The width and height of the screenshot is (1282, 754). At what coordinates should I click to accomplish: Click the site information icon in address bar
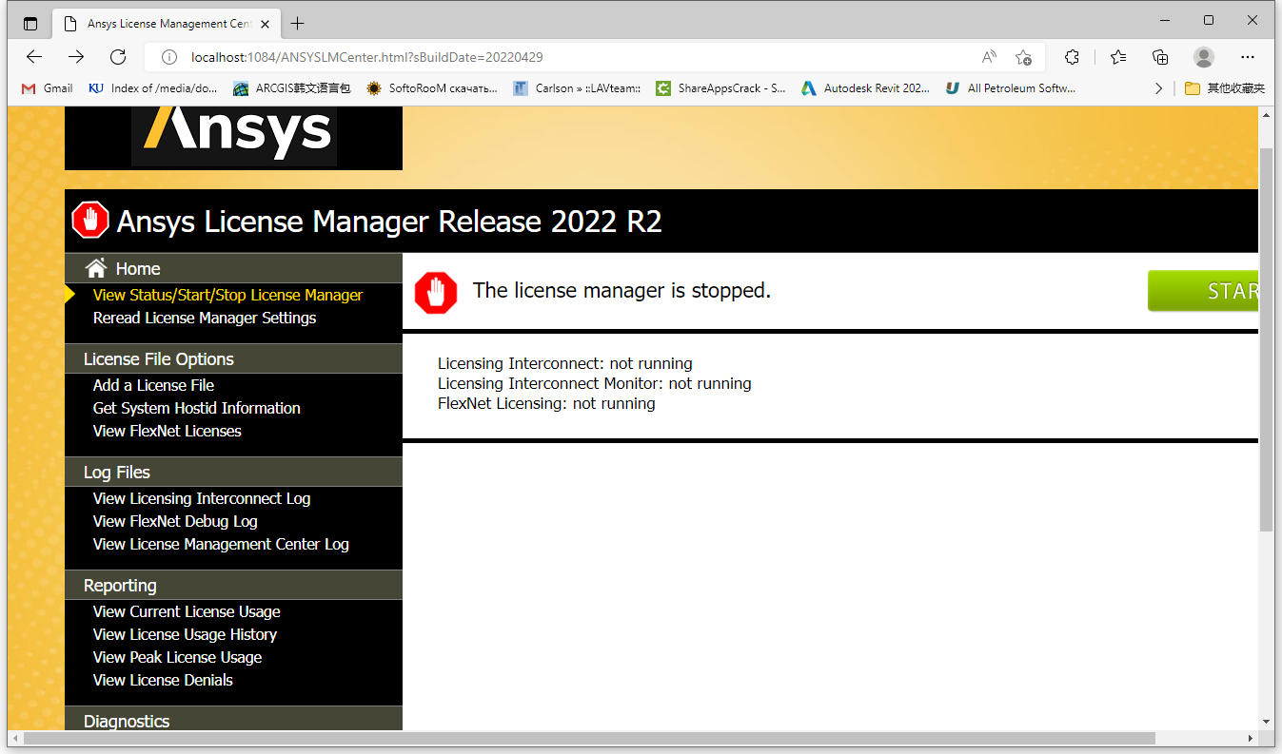point(169,57)
